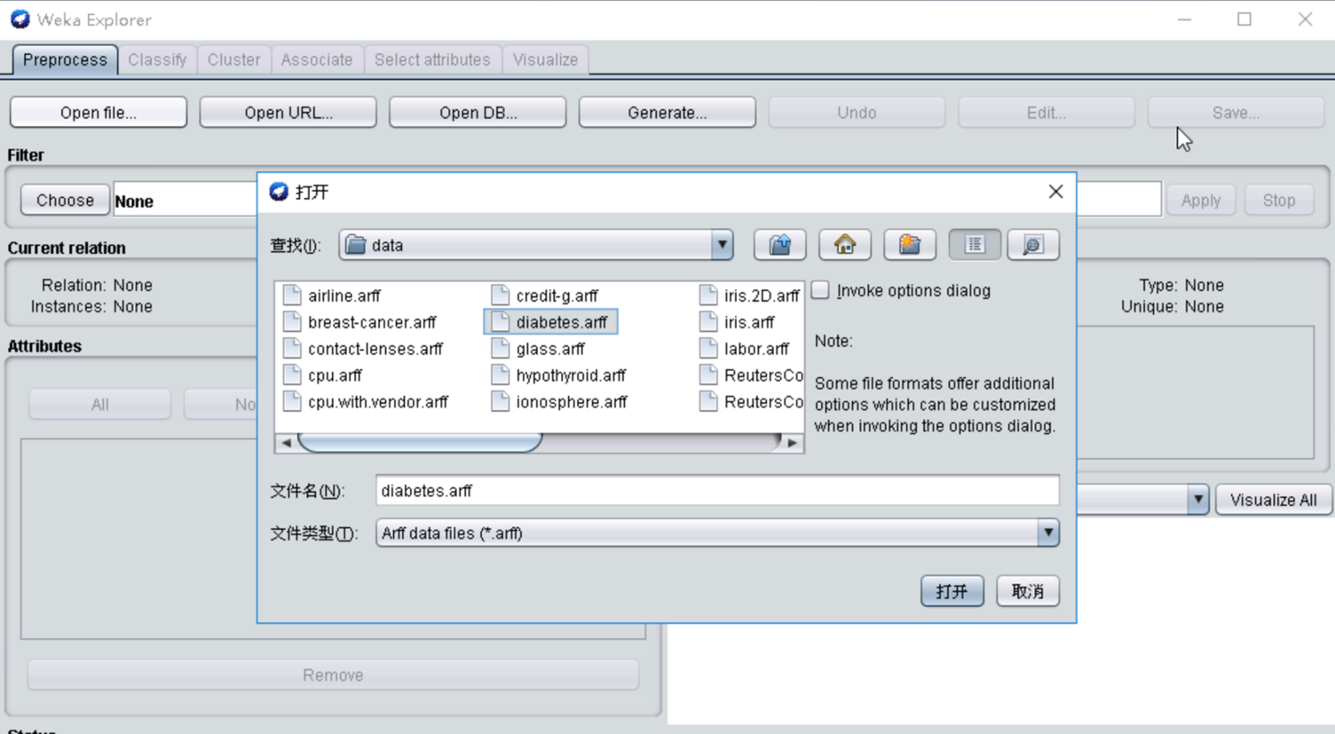Screen dimensions: 1335x734
Task: Close the 打开 file dialog
Action: click(1055, 192)
